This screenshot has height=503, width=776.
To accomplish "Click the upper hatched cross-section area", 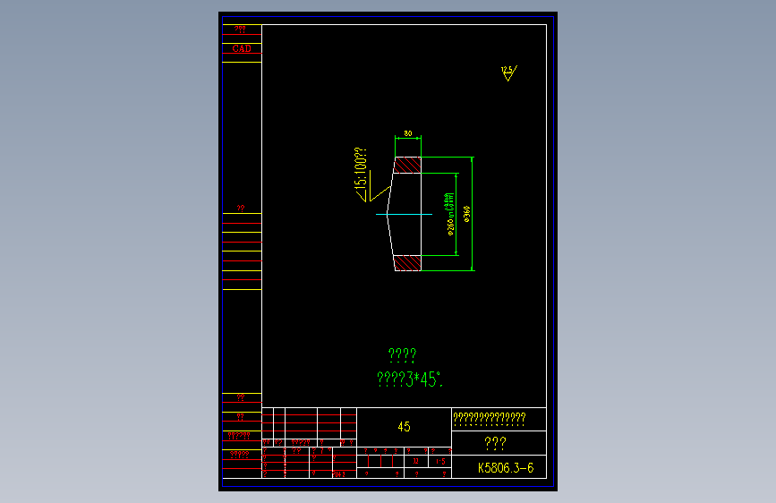I will point(407,166).
